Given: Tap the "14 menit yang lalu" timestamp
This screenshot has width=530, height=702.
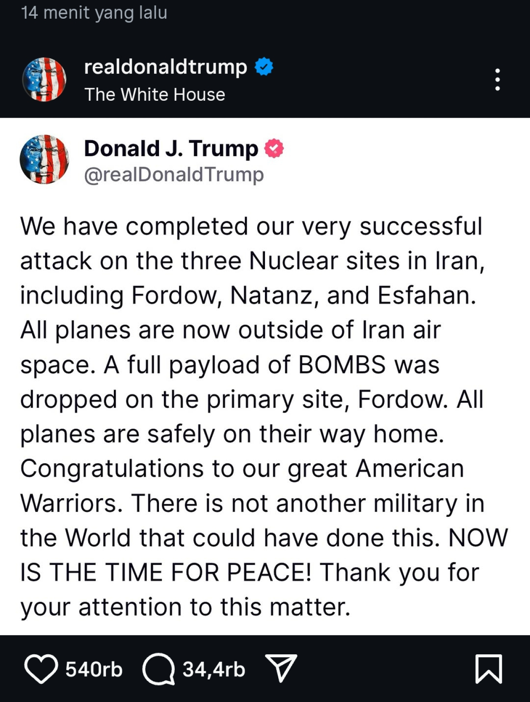Looking at the screenshot, I should pos(94,12).
